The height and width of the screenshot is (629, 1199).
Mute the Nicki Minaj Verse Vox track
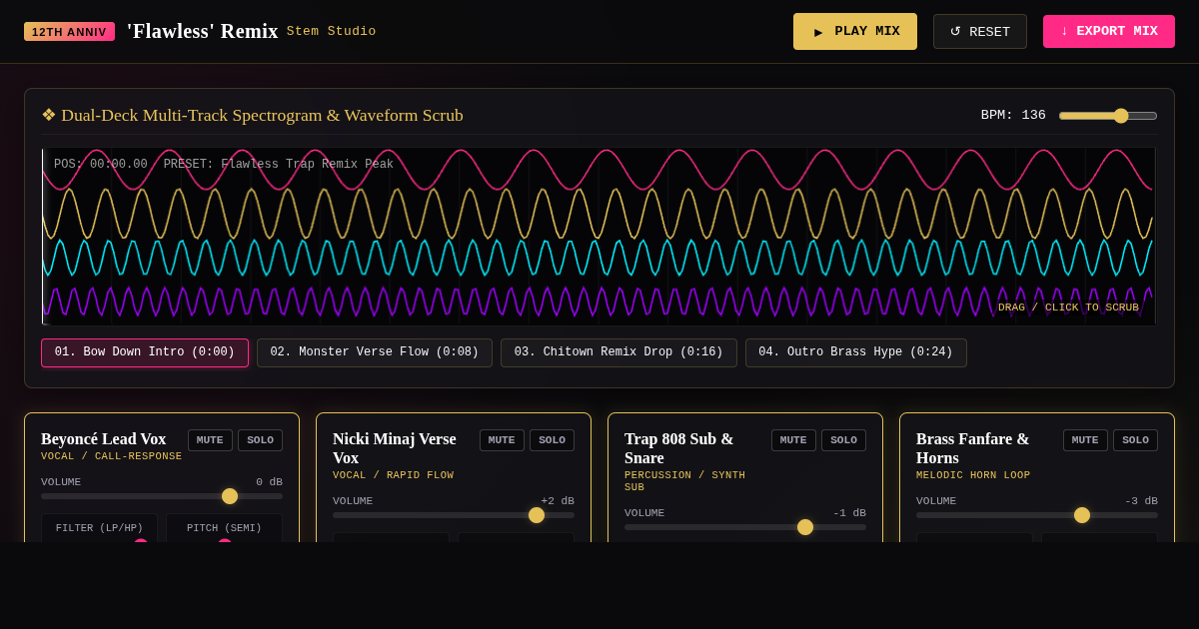[502, 440]
